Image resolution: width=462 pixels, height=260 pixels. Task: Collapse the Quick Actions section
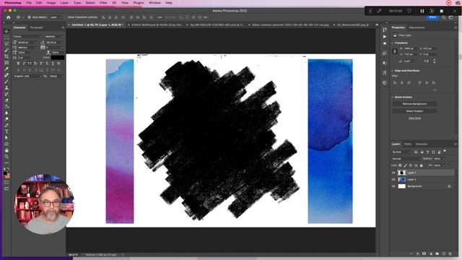coord(393,97)
